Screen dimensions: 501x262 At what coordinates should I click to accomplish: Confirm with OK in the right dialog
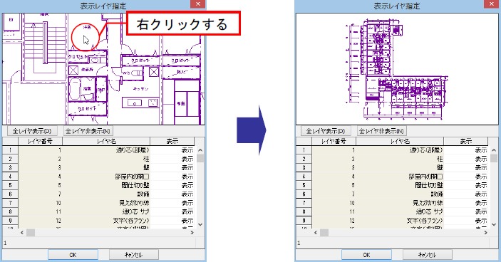(366, 255)
